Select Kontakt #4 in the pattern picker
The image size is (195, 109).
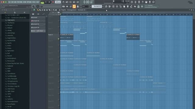tap(38, 28)
